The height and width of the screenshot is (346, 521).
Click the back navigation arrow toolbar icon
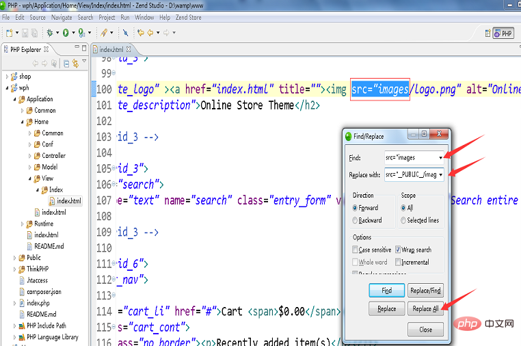click(150, 33)
